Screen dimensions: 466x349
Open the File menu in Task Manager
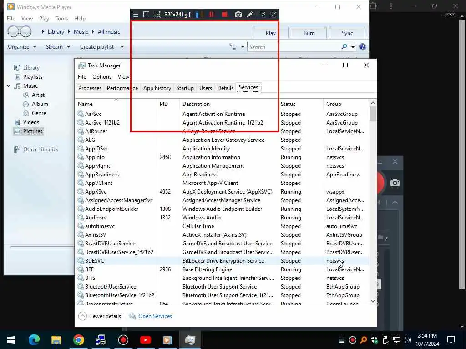82,76
